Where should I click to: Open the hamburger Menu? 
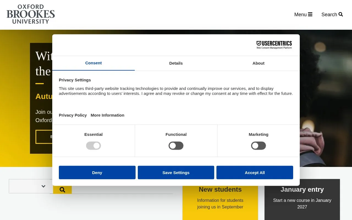[x=303, y=15]
